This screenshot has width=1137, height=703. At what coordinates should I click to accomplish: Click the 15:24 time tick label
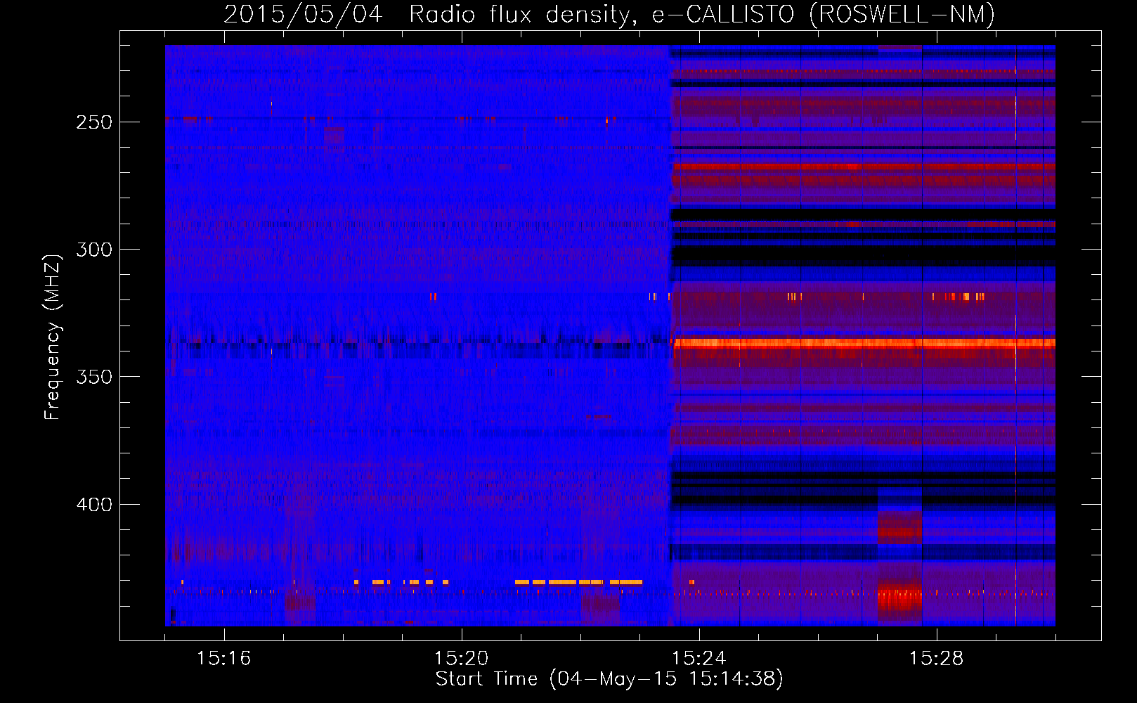pyautogui.click(x=699, y=658)
